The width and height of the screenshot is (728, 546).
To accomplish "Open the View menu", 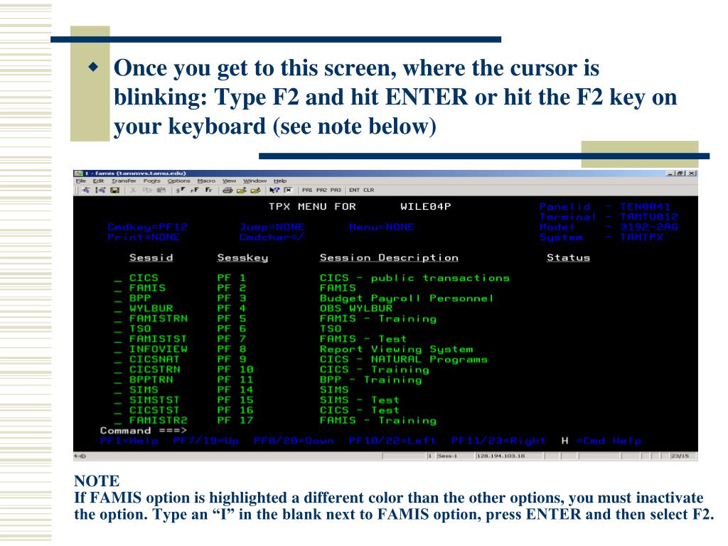I will coord(230,181).
